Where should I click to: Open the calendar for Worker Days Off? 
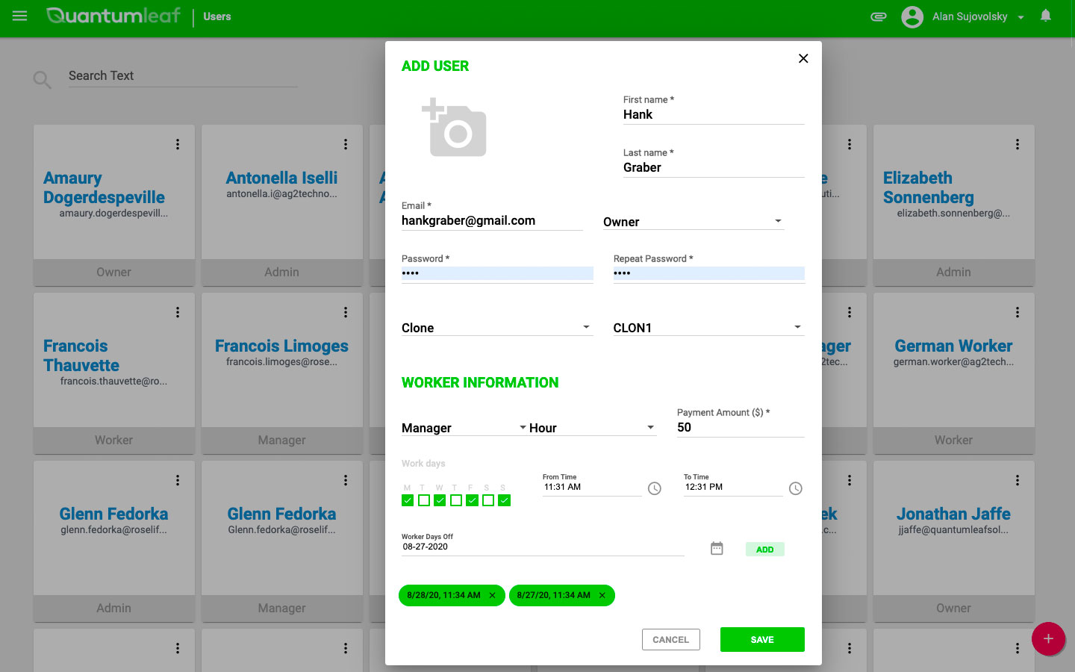point(717,549)
